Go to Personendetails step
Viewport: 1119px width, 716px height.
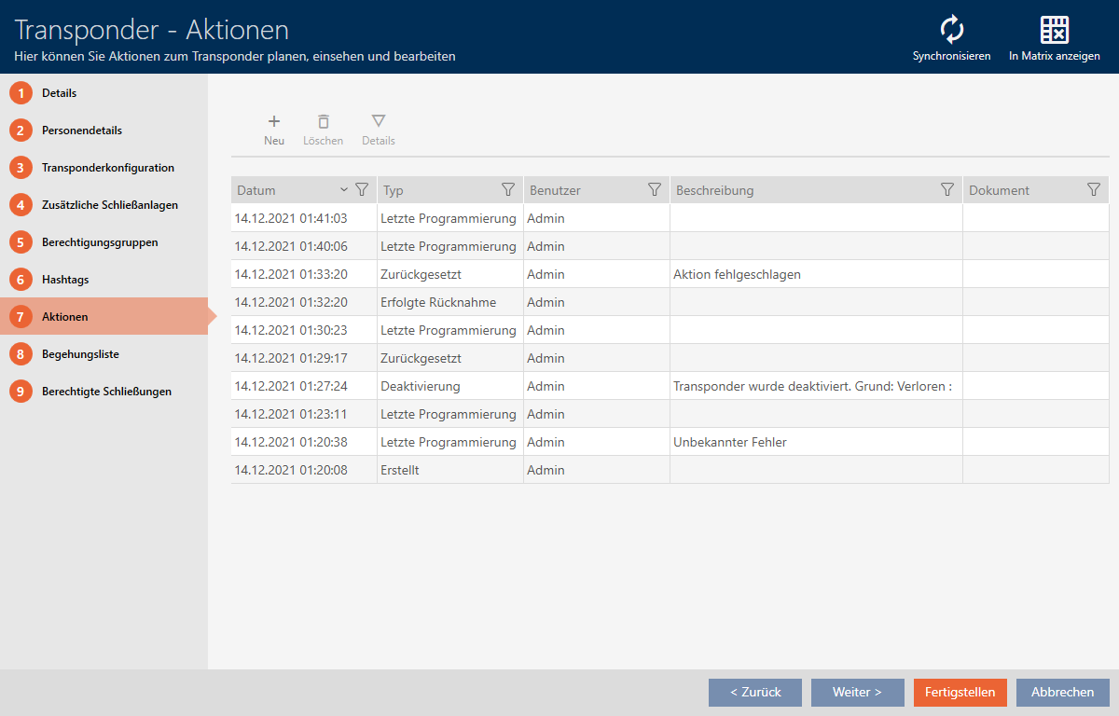click(x=82, y=131)
